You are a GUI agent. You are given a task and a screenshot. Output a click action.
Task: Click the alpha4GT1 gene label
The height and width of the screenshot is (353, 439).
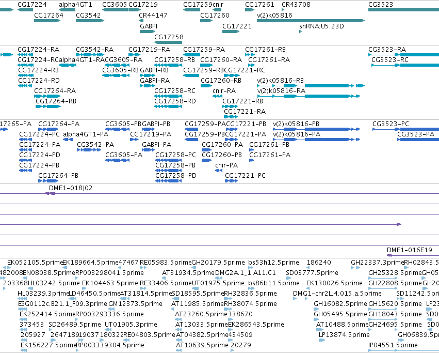point(75,5)
